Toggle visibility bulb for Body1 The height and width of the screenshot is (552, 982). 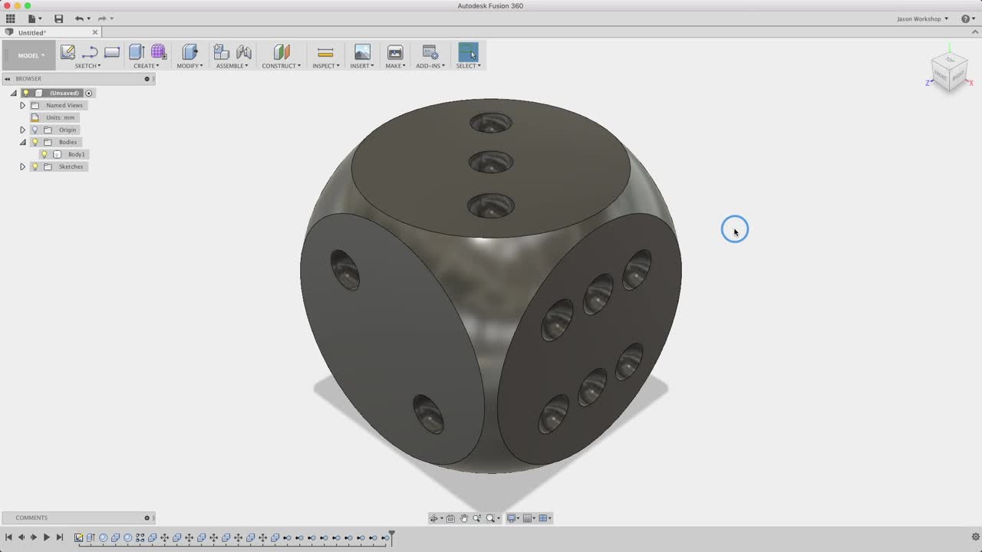pos(44,154)
